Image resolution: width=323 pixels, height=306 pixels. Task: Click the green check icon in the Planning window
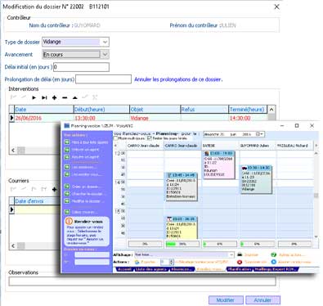[x=274, y=254]
